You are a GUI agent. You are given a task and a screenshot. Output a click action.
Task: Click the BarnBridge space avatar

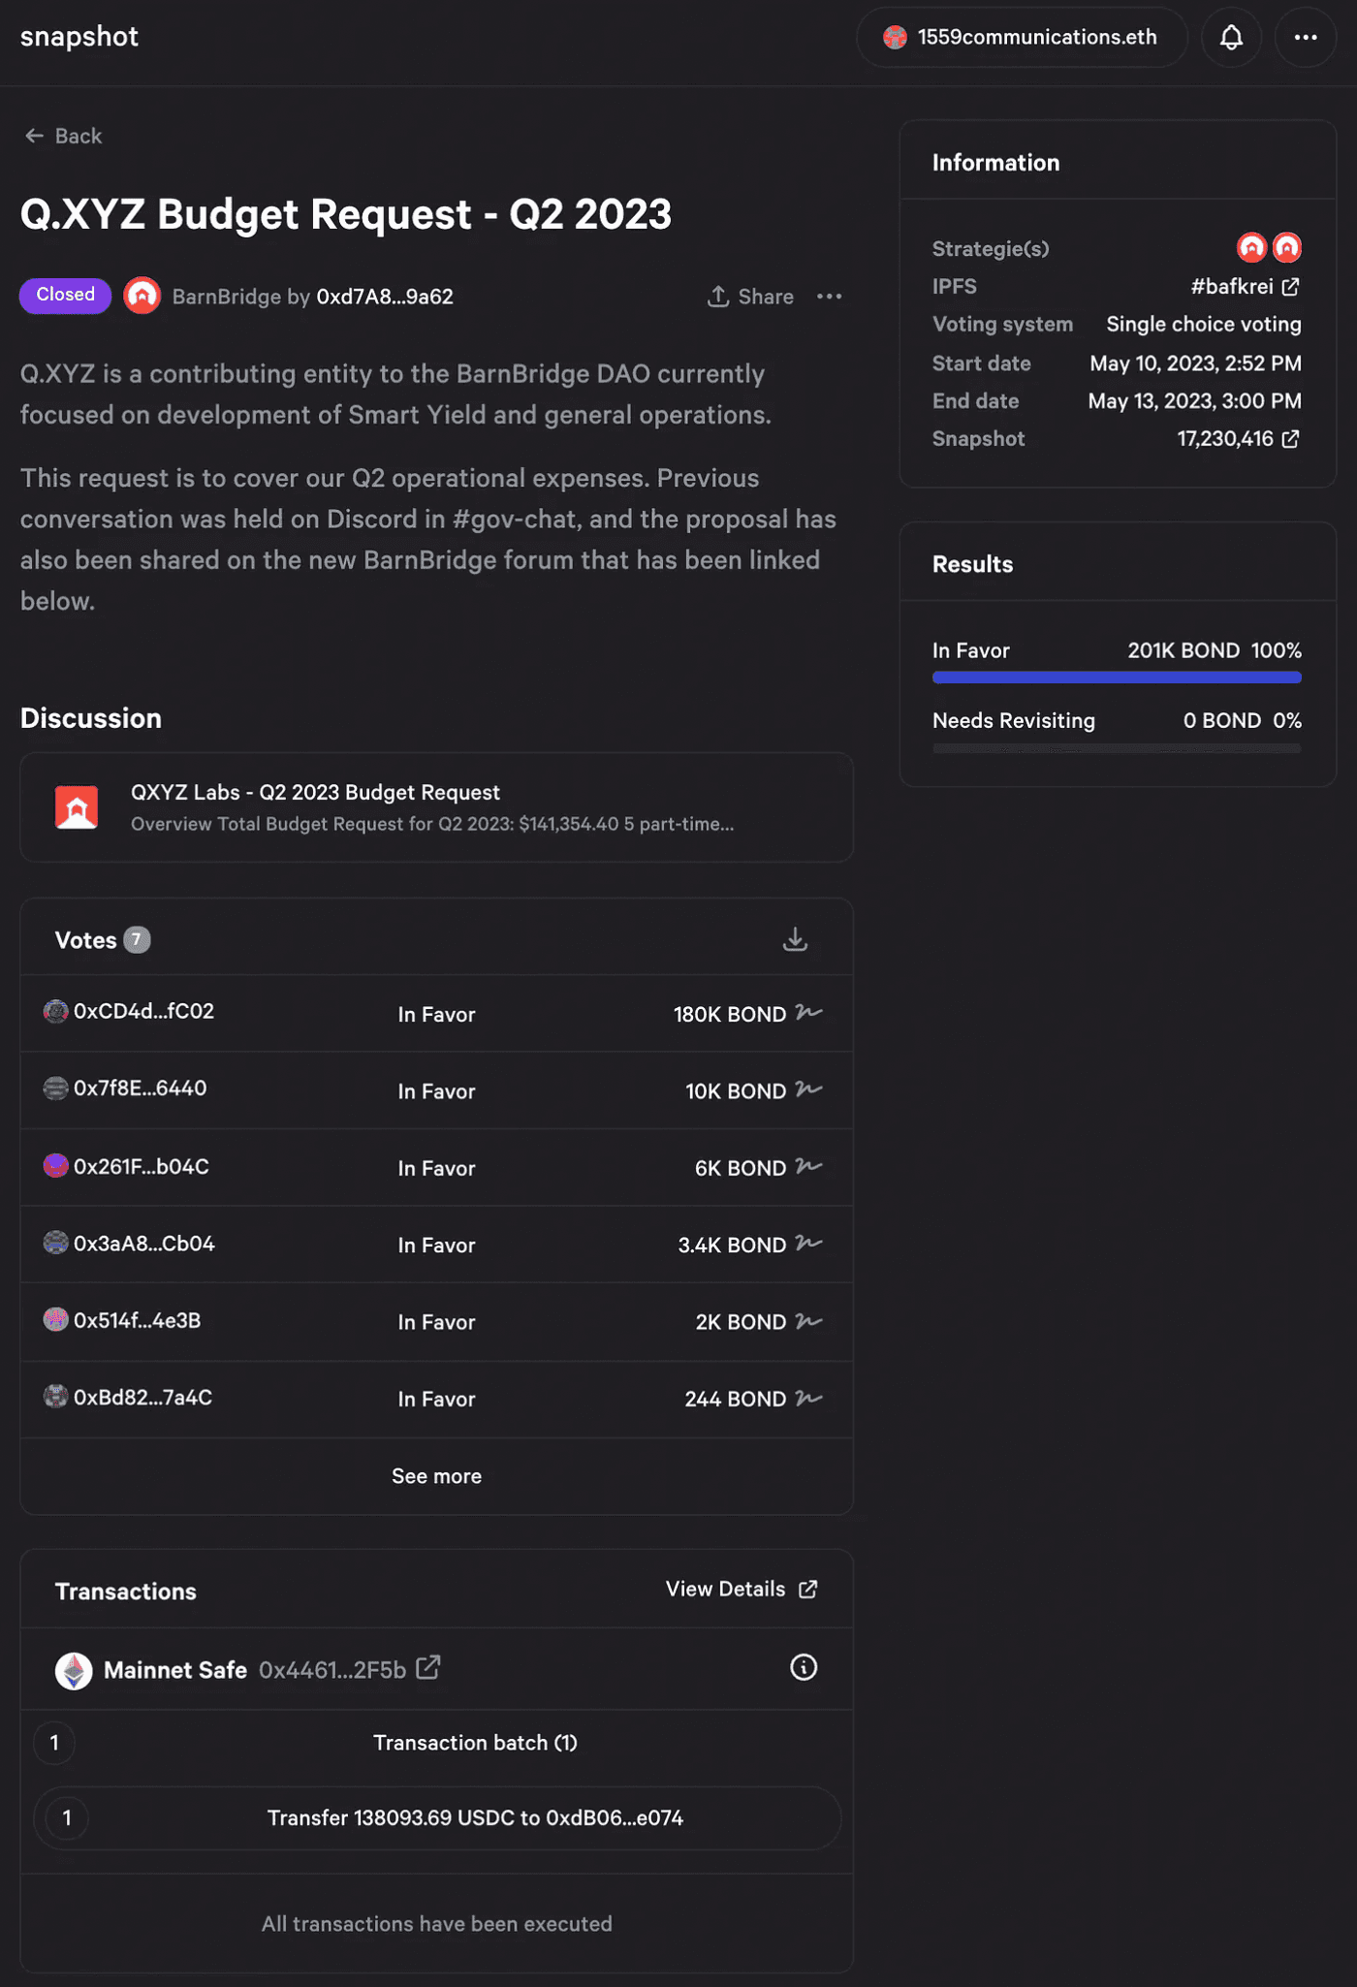142,296
